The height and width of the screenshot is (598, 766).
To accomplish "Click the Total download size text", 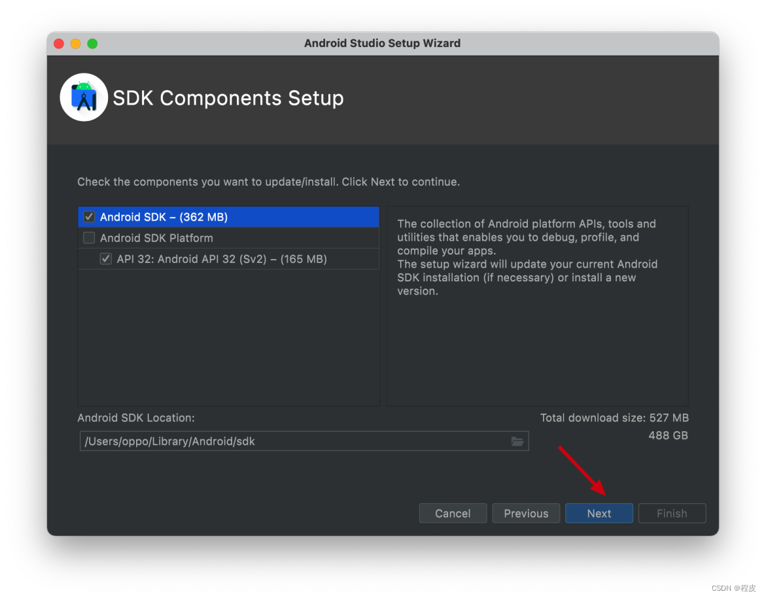I will [x=614, y=417].
